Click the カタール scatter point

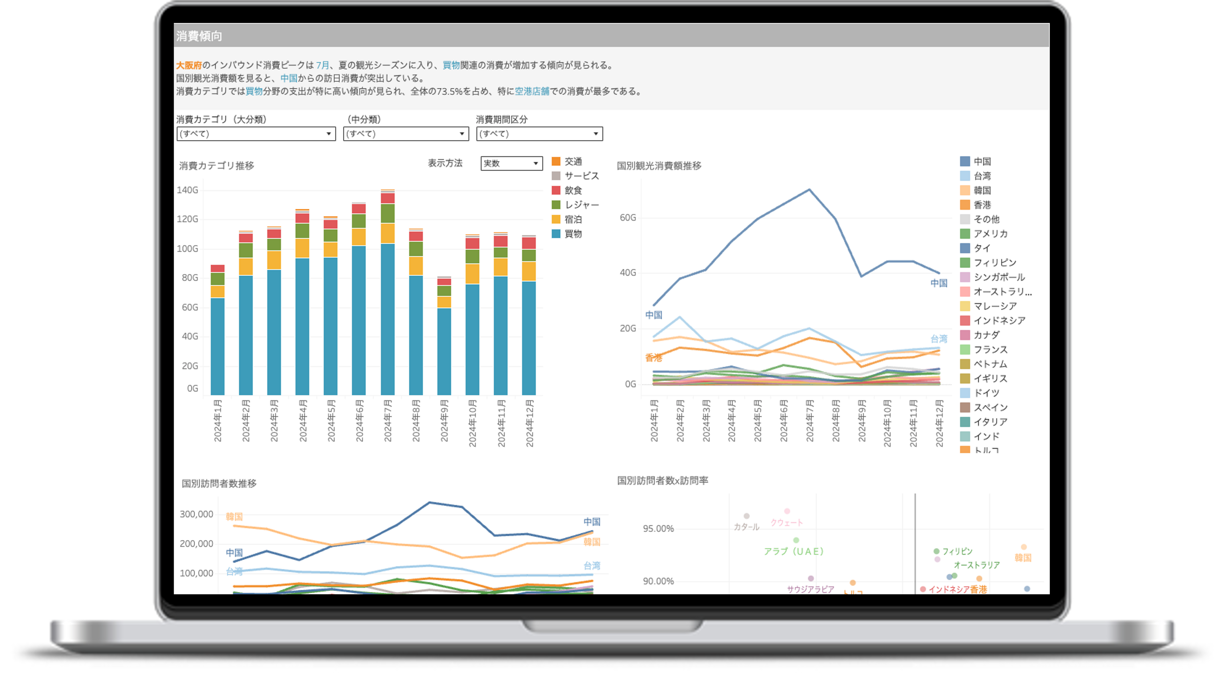click(747, 516)
